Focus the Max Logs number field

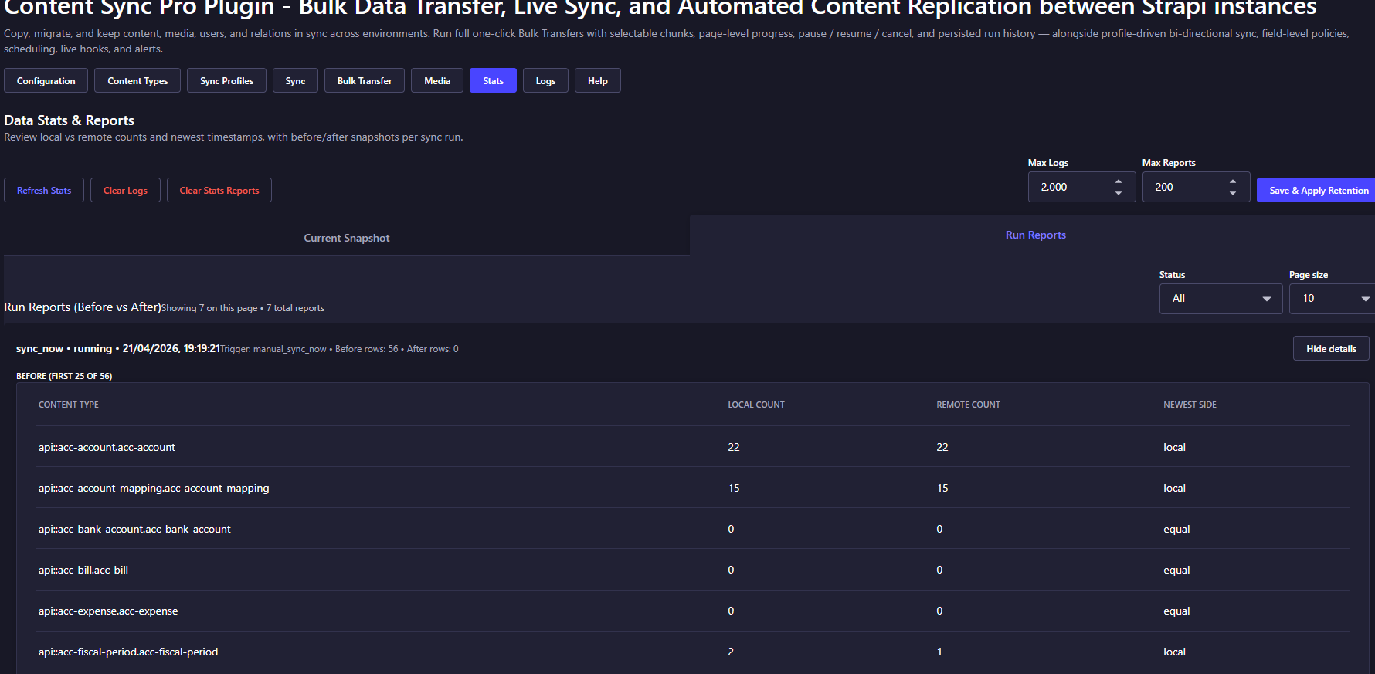[1081, 187]
